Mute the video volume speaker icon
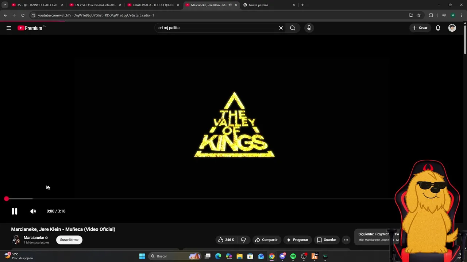The width and height of the screenshot is (467, 262). click(x=33, y=211)
